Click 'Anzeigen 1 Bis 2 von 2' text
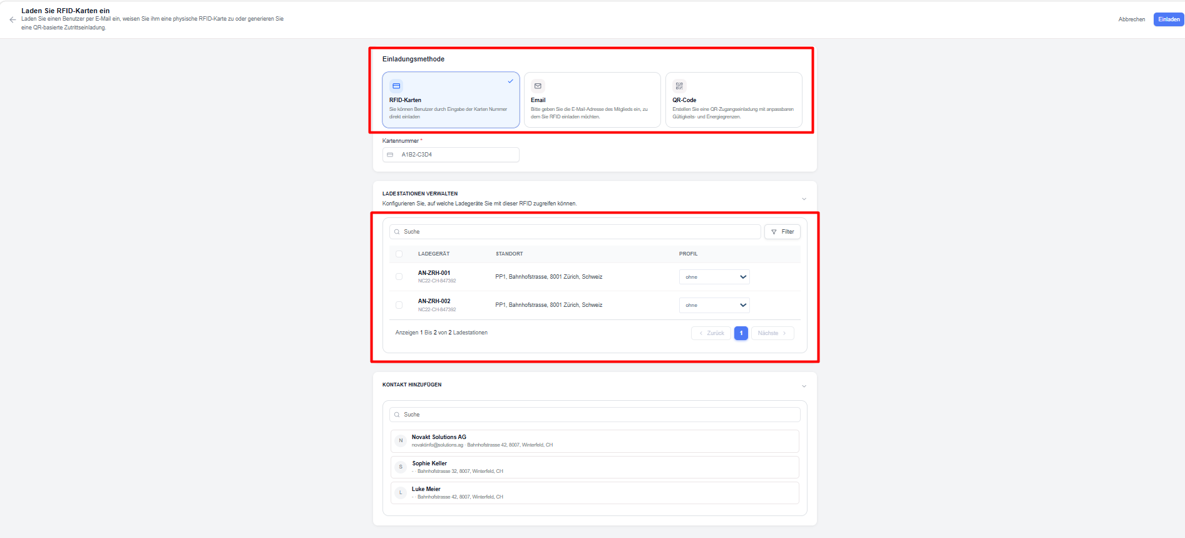This screenshot has width=1185, height=538. [x=441, y=333]
